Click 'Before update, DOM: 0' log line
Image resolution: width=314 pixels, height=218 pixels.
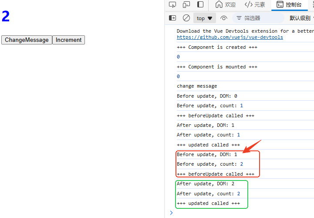[207, 96]
